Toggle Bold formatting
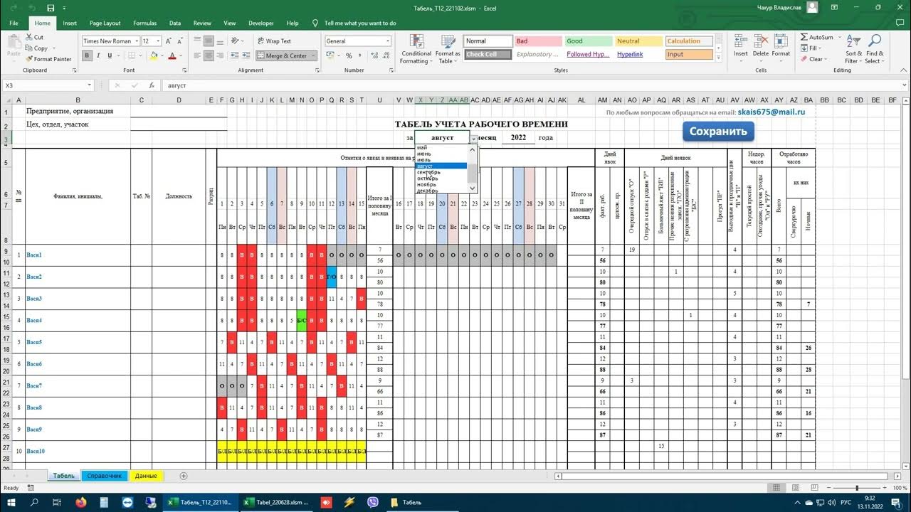Image resolution: width=911 pixels, height=512 pixels. pyautogui.click(x=88, y=55)
